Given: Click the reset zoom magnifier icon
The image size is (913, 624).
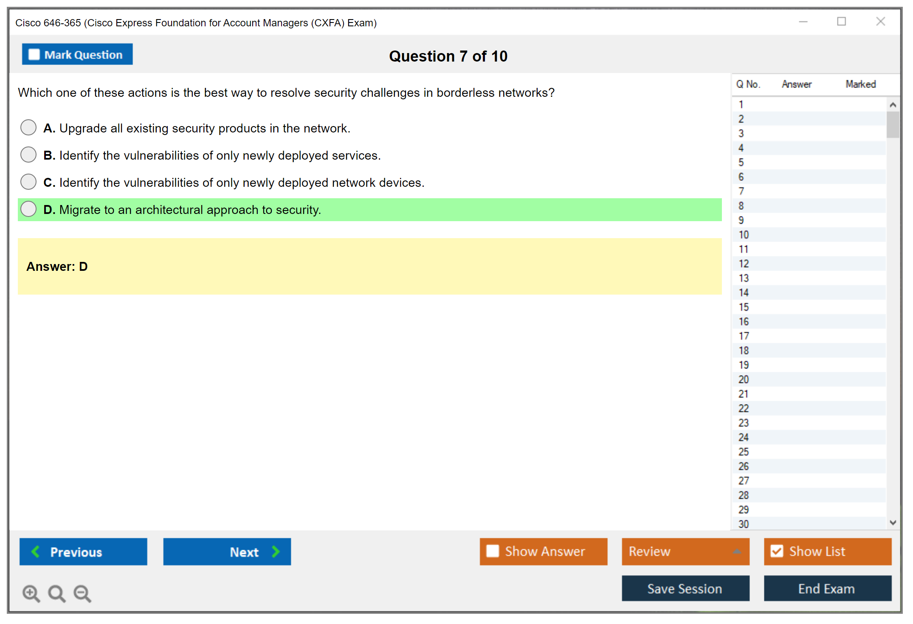Looking at the screenshot, I should pos(56,593).
